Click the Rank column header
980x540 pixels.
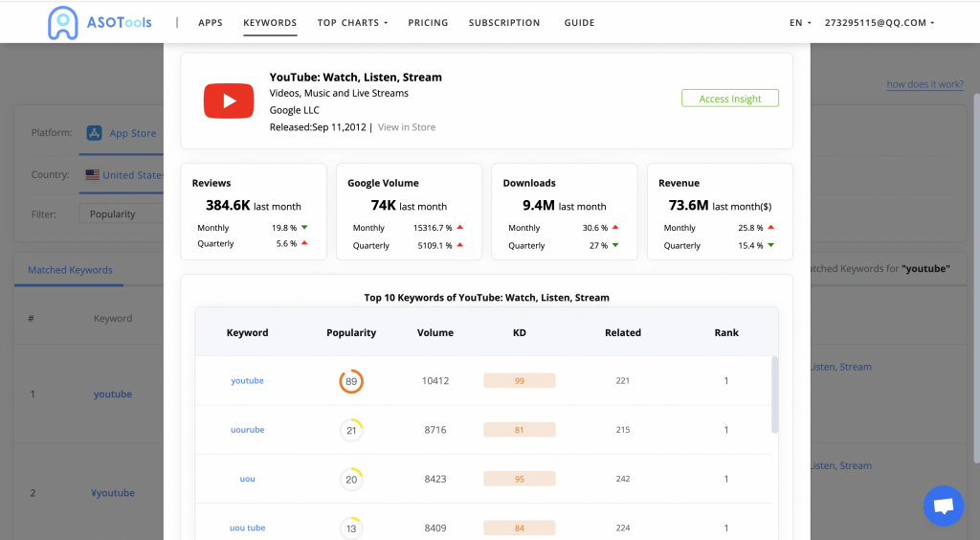coord(726,332)
